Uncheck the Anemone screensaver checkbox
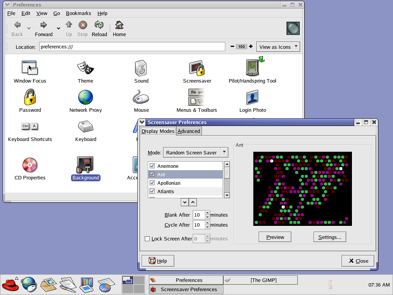393x295 pixels. tap(152, 166)
